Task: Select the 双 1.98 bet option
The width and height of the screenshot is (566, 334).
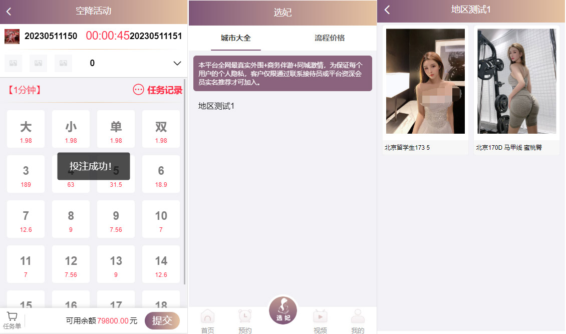Action: coord(161,129)
